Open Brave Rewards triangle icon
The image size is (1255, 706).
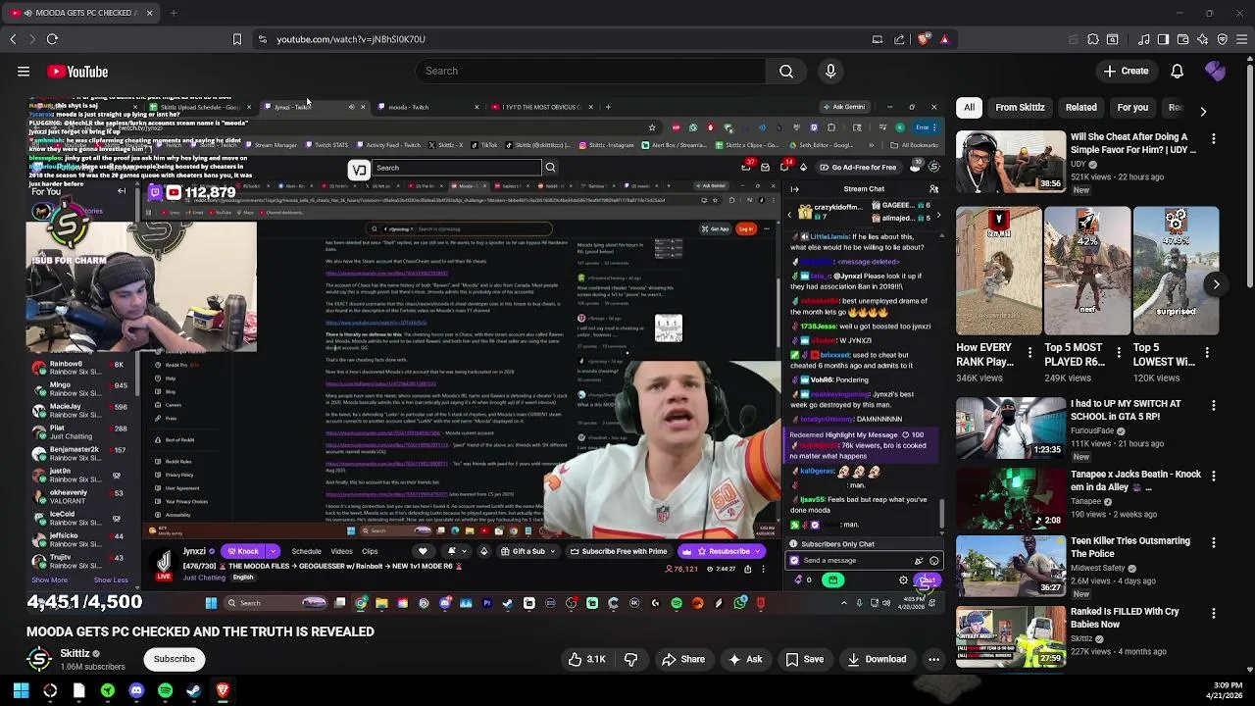[x=944, y=39]
